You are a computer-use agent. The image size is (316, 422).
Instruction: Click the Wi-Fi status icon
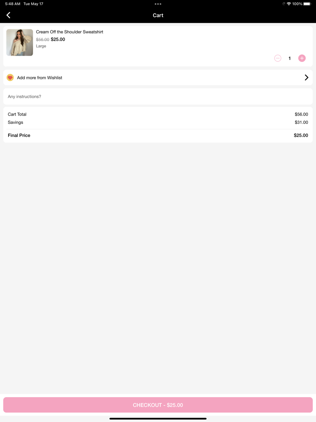(x=289, y=4)
